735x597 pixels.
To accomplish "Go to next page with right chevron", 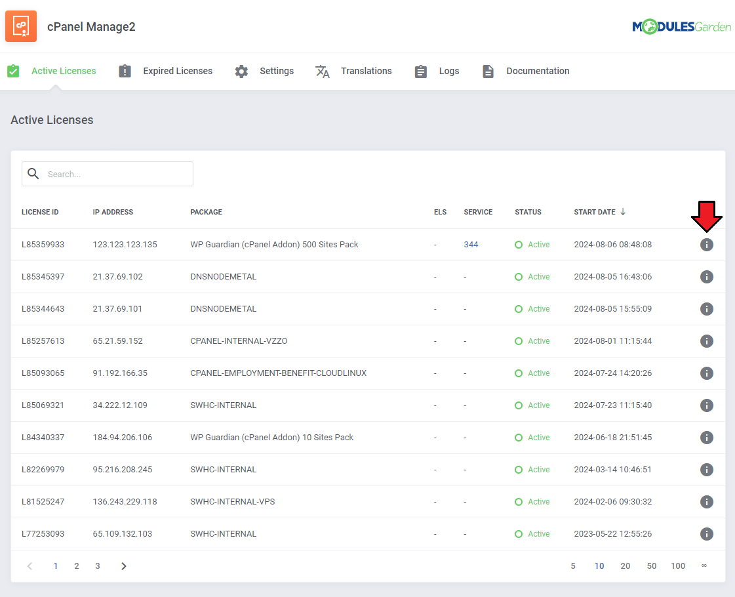I will click(124, 566).
